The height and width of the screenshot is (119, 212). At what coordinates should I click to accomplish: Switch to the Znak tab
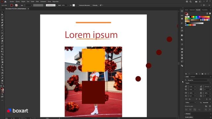pyautogui.click(x=187, y=77)
